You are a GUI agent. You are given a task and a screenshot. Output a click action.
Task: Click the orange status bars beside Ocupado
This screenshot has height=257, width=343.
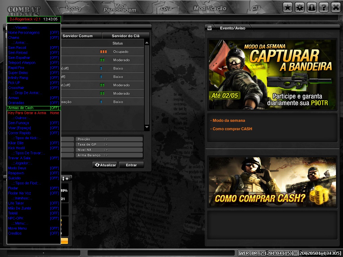click(103, 52)
